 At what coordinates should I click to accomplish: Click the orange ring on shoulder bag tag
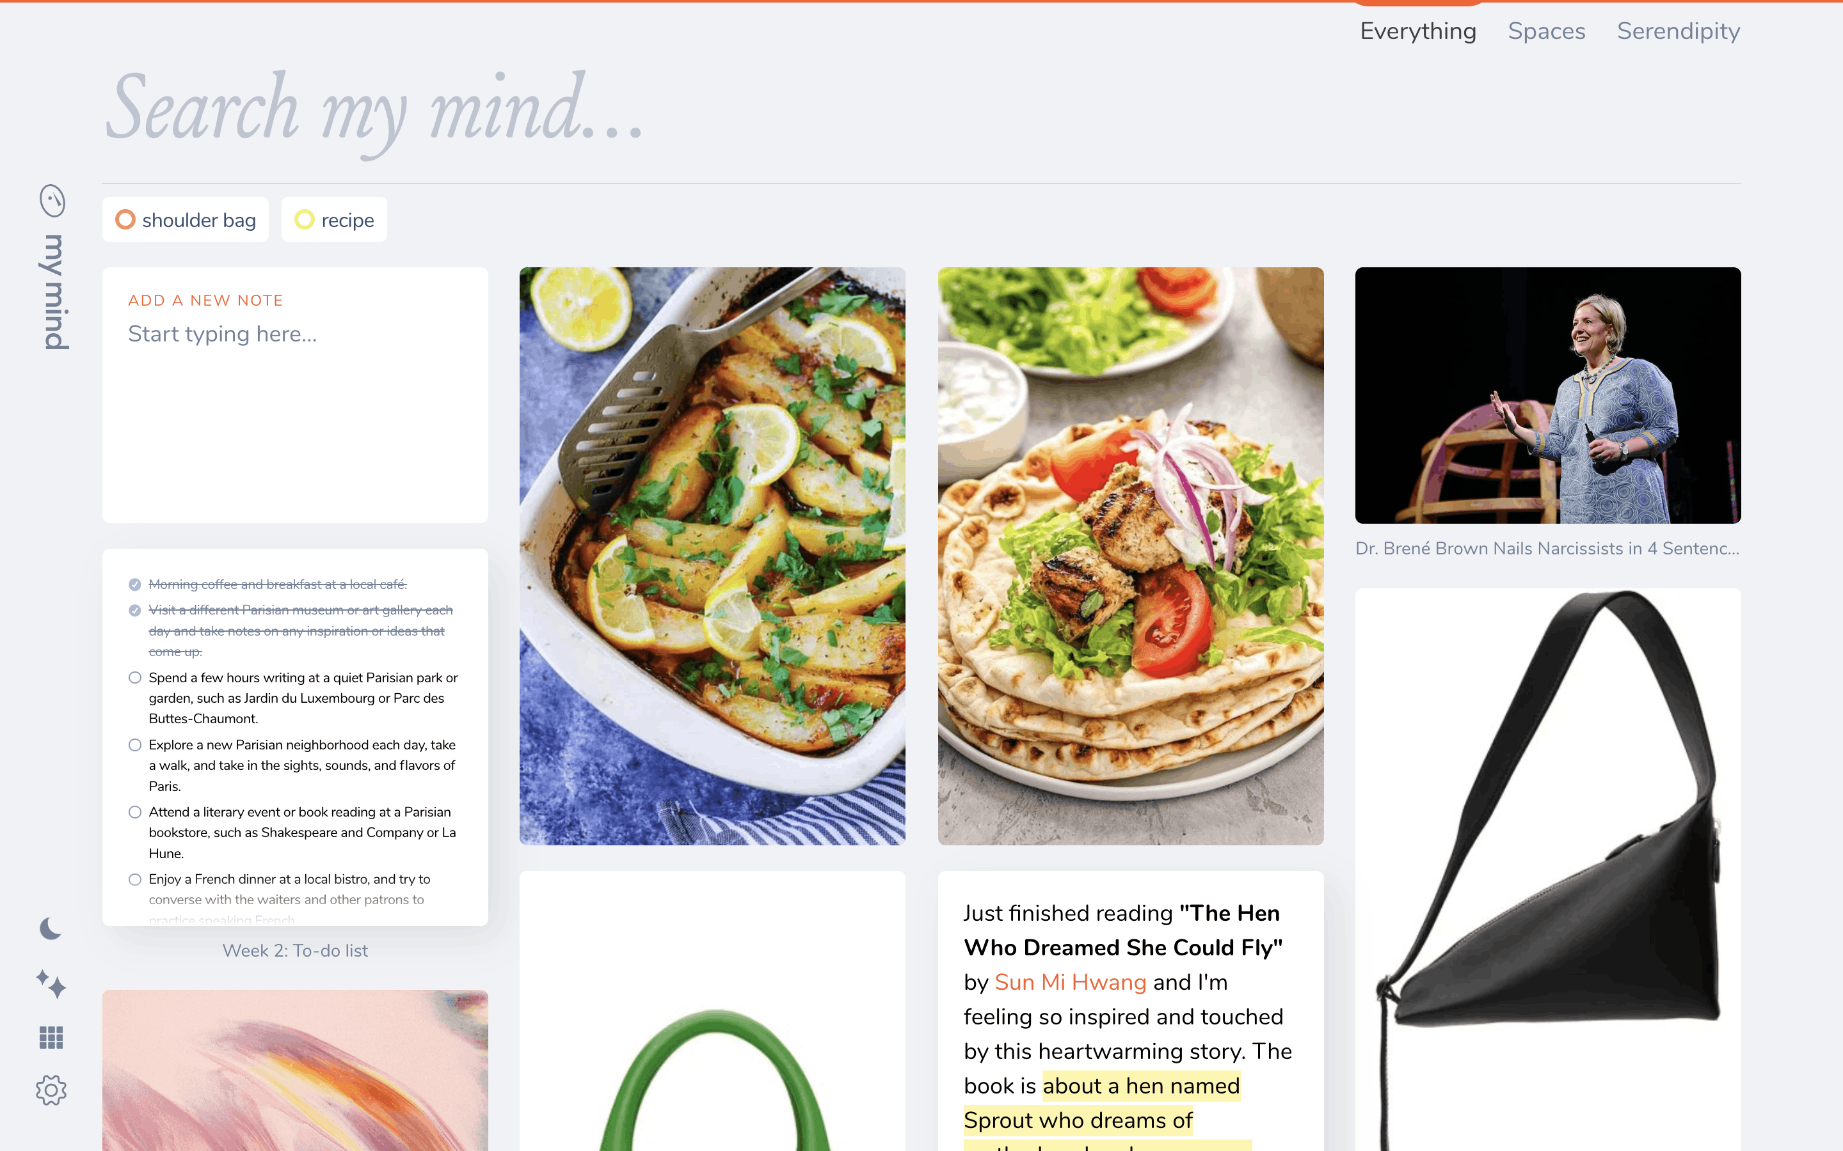(x=125, y=219)
